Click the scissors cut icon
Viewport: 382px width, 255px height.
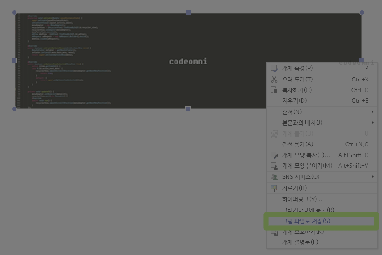click(x=274, y=80)
